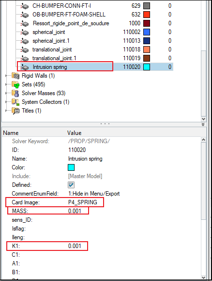
Task: Select the spherical_joint property icon
Action: coord(25,32)
